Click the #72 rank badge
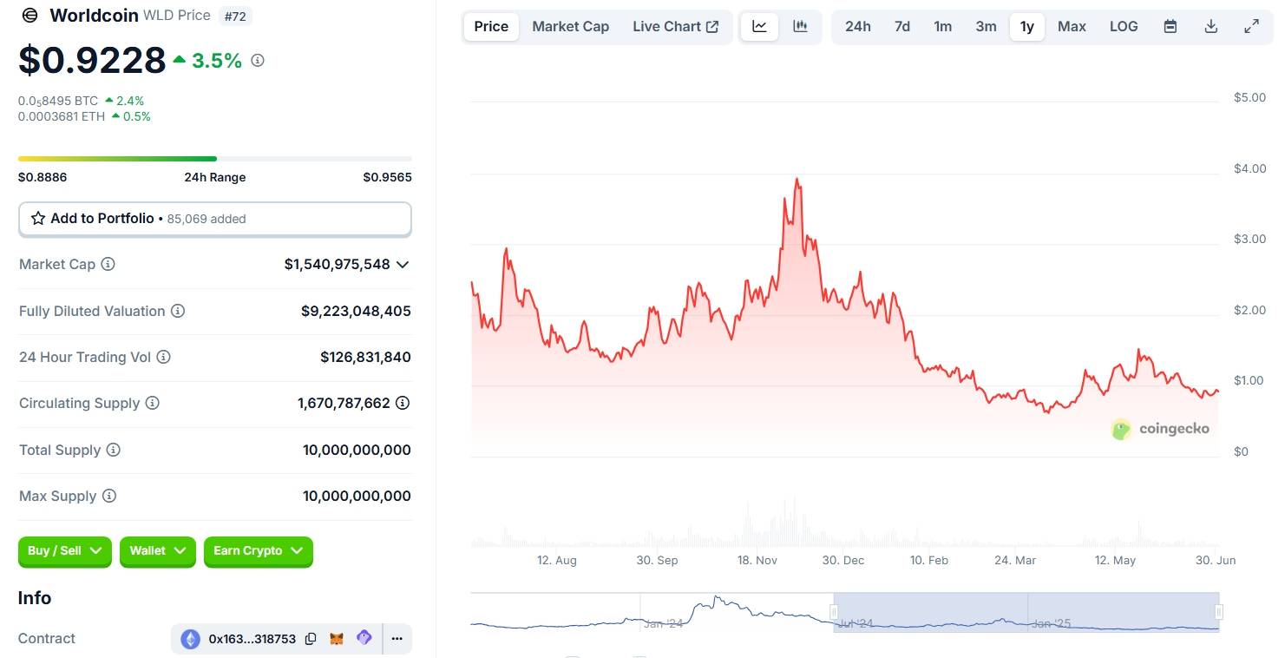The height and width of the screenshot is (658, 1285). 235,16
